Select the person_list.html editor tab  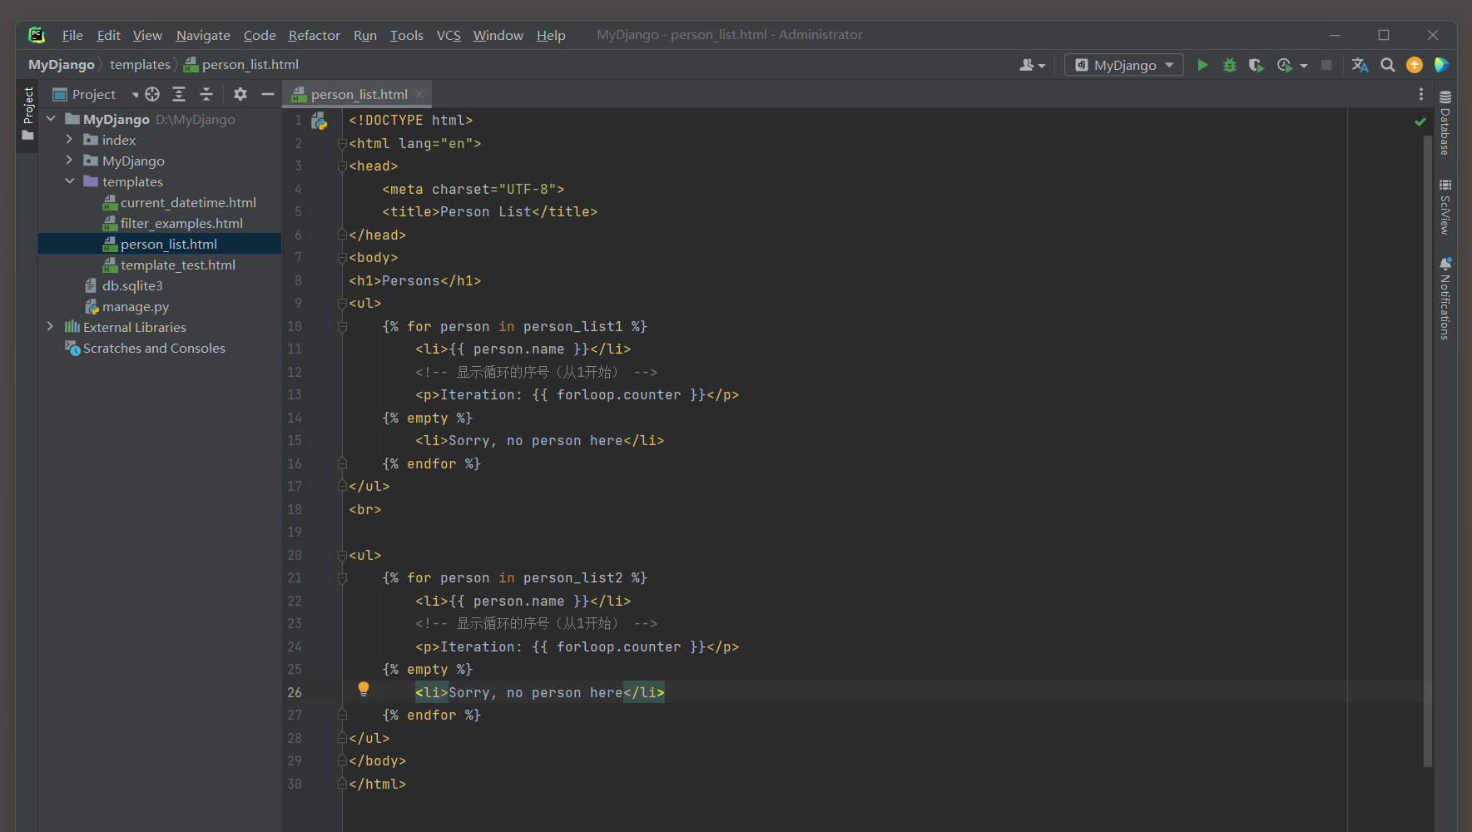[359, 94]
